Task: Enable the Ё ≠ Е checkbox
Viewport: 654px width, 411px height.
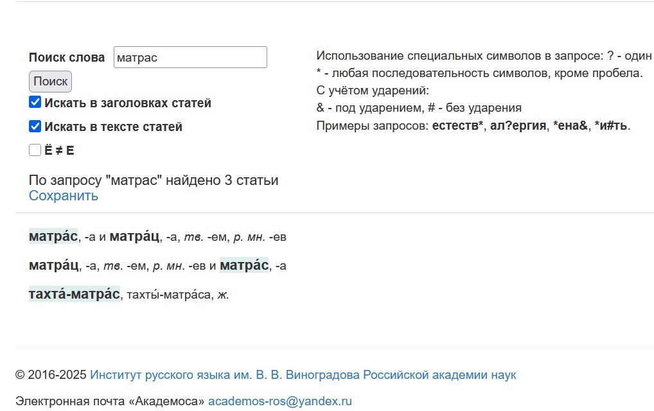Action: click(x=35, y=150)
